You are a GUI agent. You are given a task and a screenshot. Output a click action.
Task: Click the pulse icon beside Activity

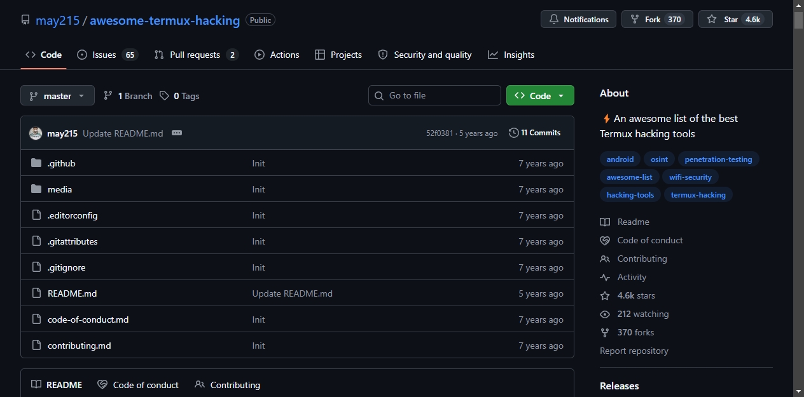point(605,277)
